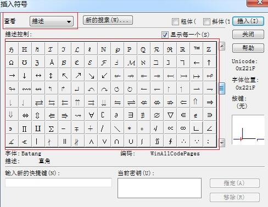Viewport: 268px width, 207px height.
Task: Select the intersection ∩ symbol
Action: pyautogui.click(x=118, y=141)
